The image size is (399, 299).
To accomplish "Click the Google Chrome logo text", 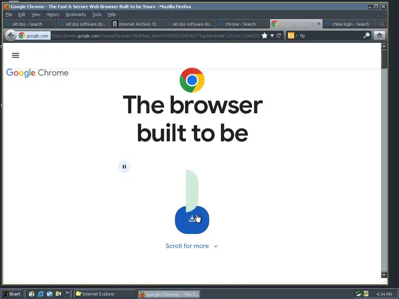I will pyautogui.click(x=37, y=73).
